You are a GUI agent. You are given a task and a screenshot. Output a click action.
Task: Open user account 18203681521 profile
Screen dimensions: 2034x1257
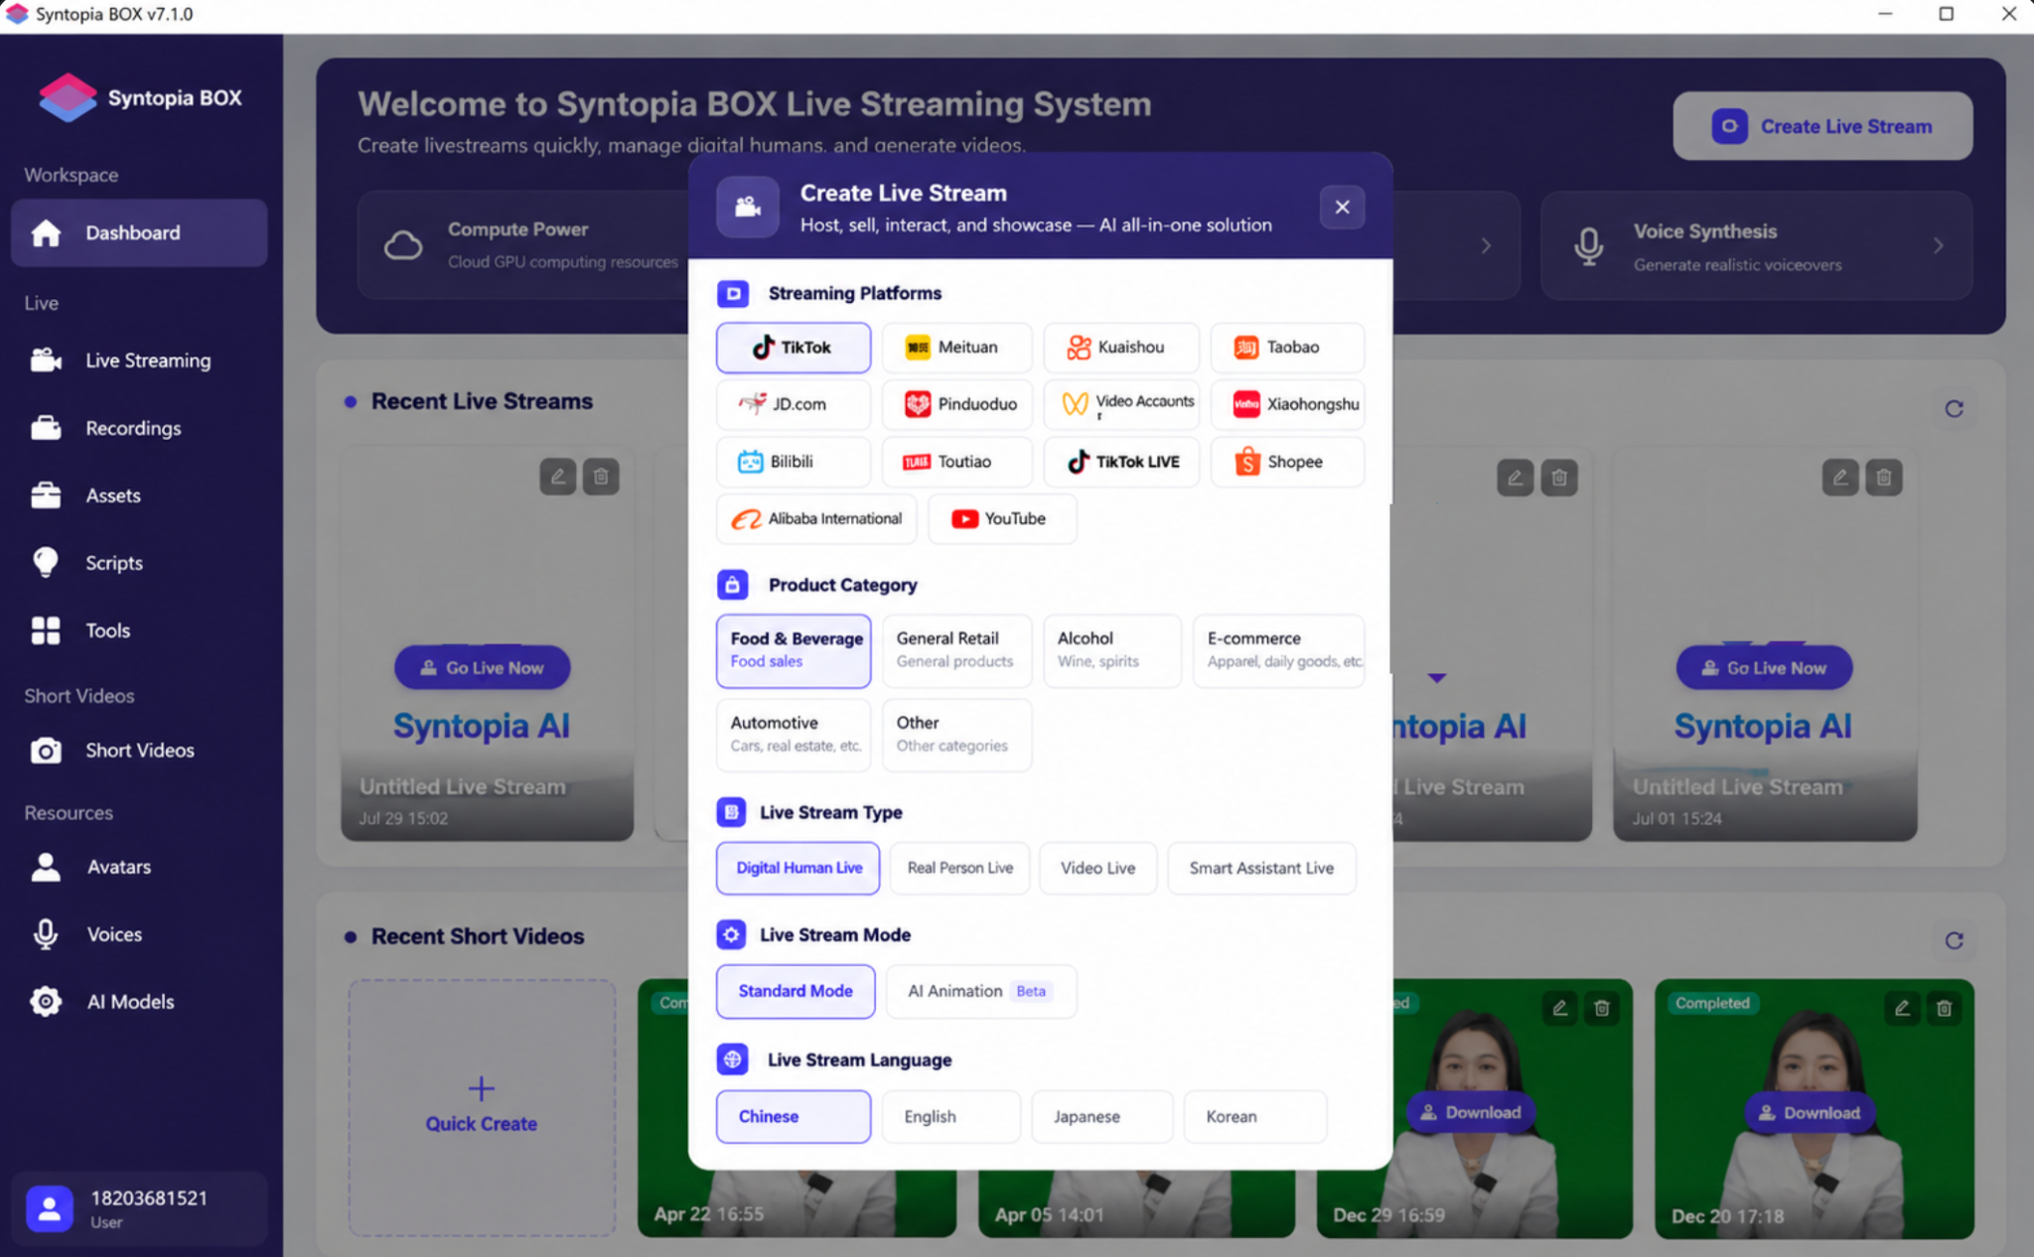tap(139, 1208)
